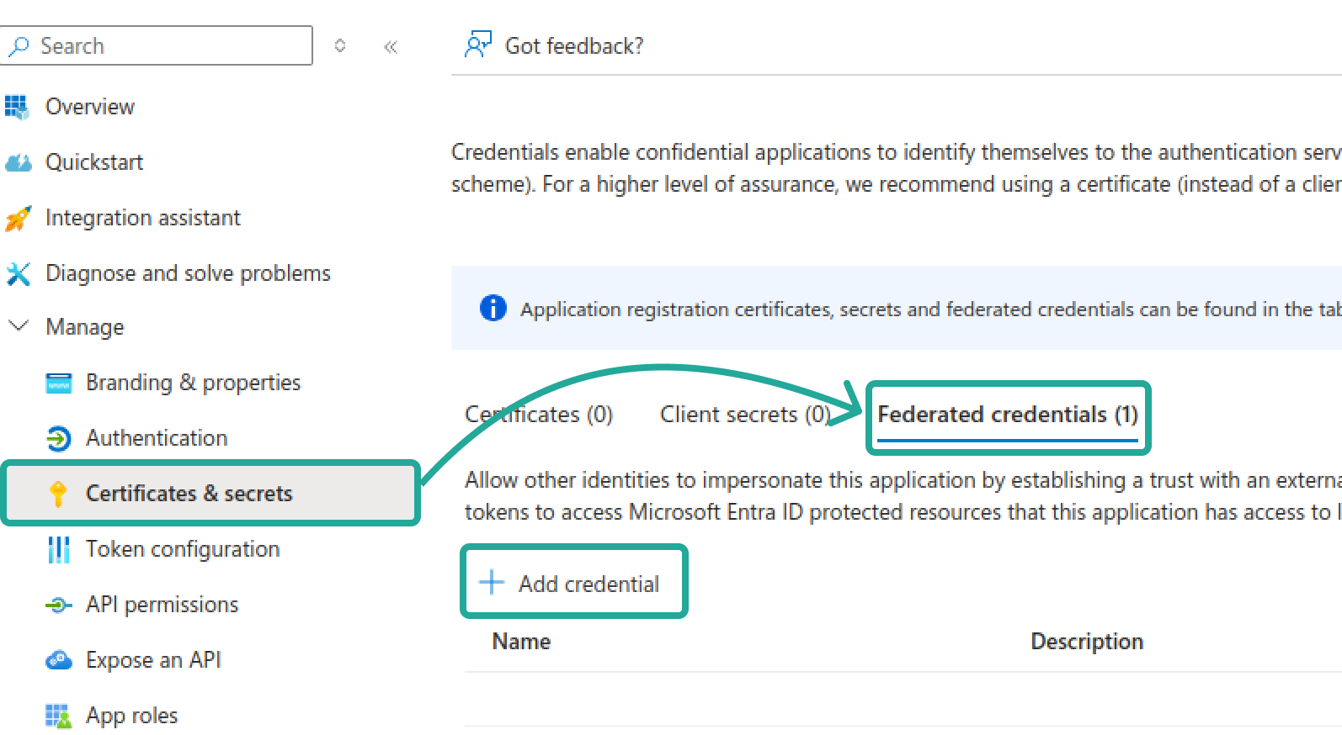Collapse the Manage section chevron

19,326
